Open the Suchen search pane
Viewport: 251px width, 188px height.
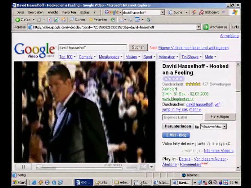(x=77, y=20)
